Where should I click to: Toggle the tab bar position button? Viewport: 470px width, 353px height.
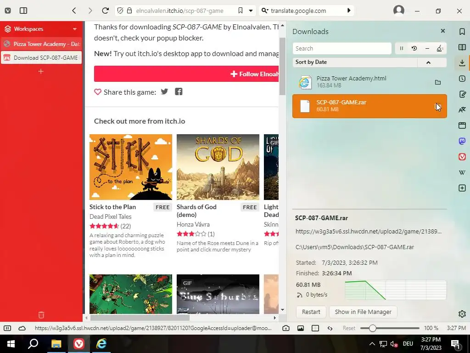[23, 11]
